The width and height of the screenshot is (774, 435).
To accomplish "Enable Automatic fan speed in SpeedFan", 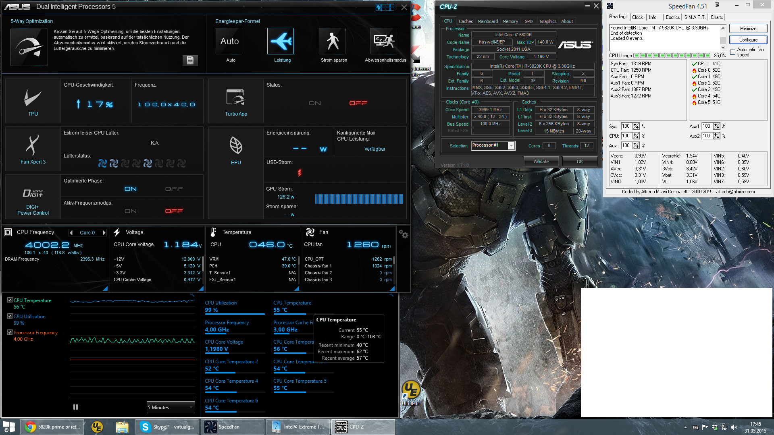I will pyautogui.click(x=733, y=52).
